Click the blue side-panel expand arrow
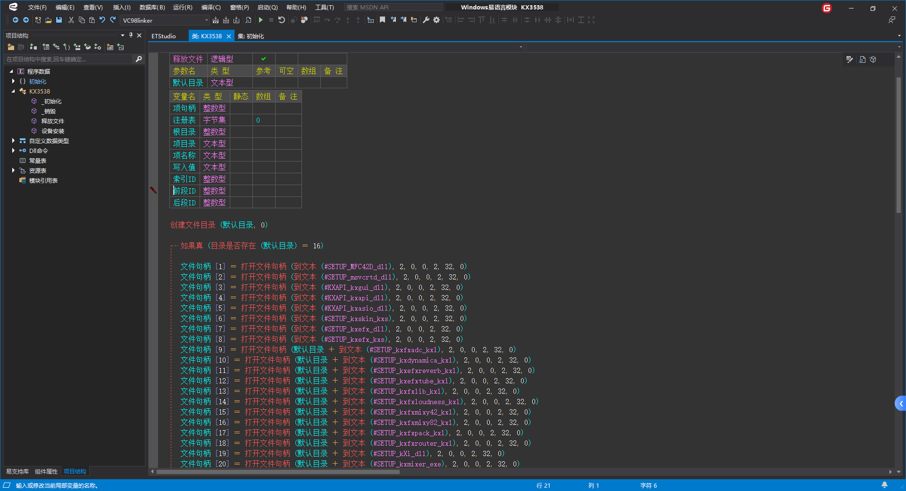Viewport: 906px width, 491px height. coord(901,403)
